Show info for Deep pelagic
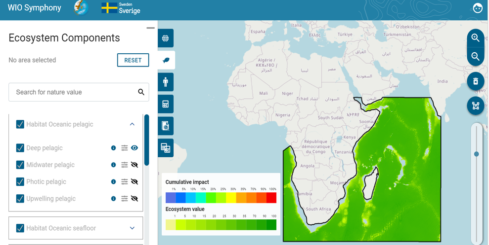 pyautogui.click(x=114, y=148)
